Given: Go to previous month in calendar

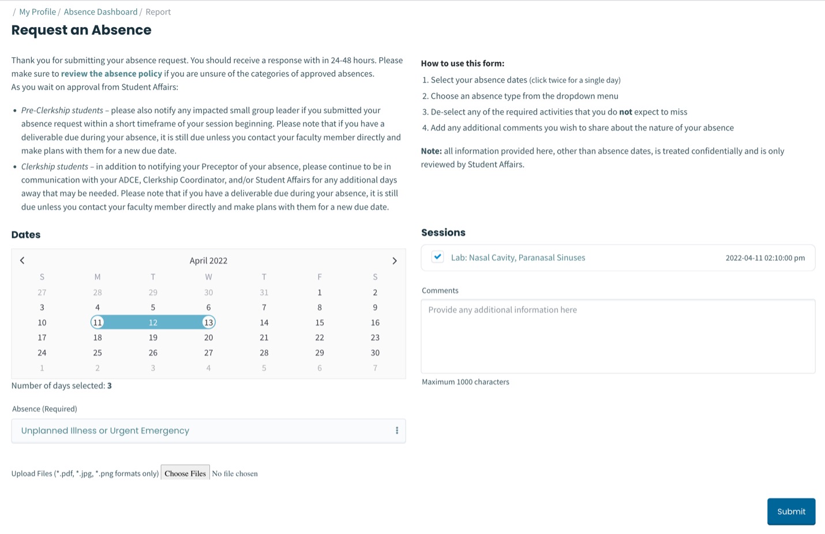Looking at the screenshot, I should point(22,260).
